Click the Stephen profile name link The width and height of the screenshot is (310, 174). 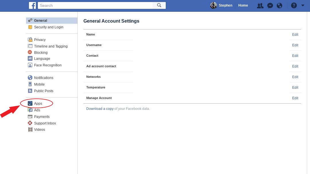tap(225, 5)
